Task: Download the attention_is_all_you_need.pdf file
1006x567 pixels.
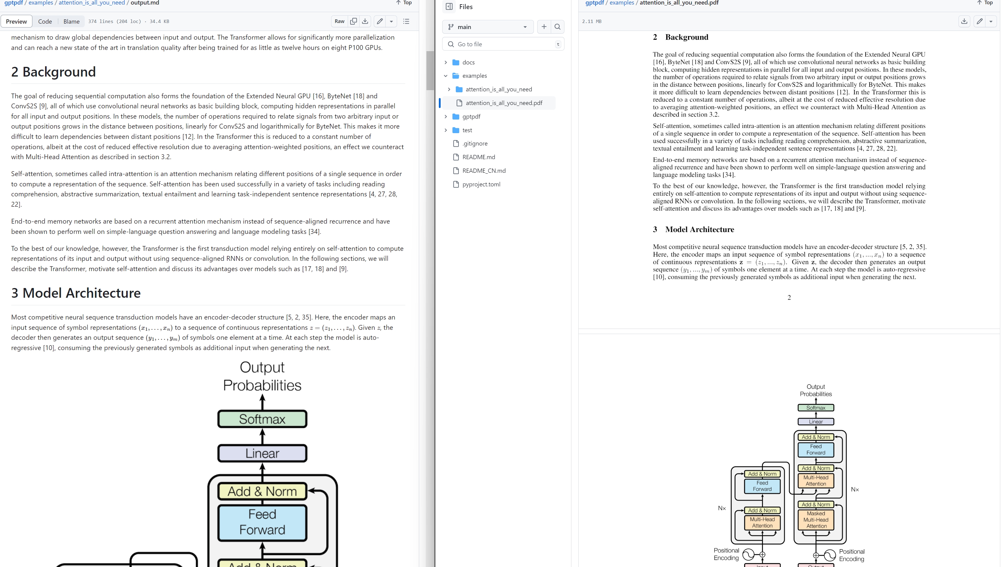Action: (x=964, y=21)
